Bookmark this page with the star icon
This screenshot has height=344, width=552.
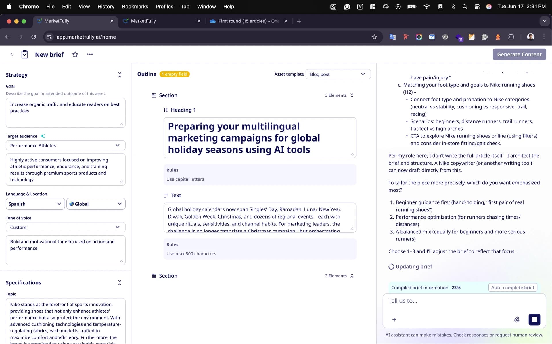point(374,37)
